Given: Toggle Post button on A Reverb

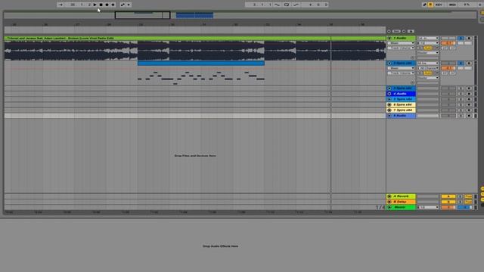Looking at the screenshot, I should 469,196.
